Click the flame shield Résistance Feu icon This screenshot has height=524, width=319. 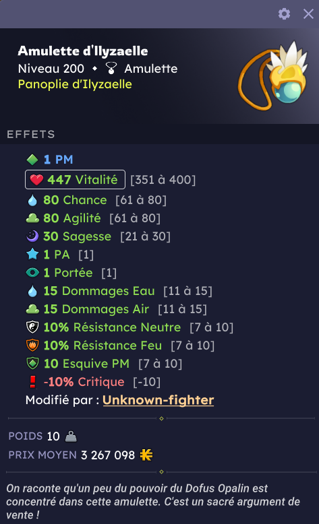coord(32,346)
